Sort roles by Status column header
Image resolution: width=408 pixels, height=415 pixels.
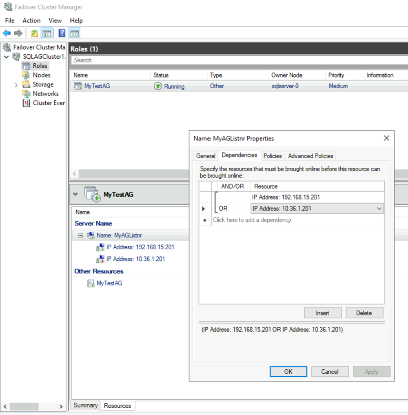point(179,75)
